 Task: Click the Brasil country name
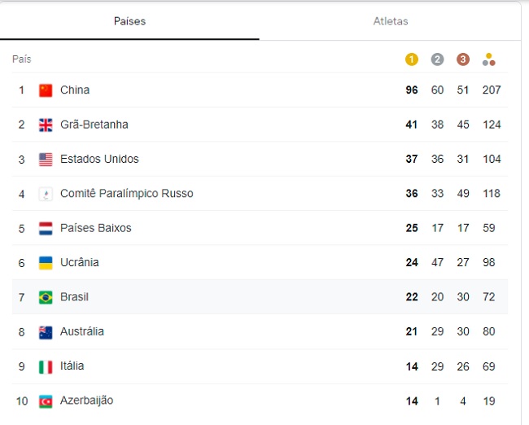click(74, 296)
